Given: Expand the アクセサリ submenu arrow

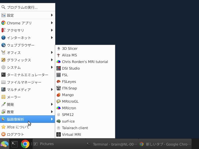Looking at the screenshot, I should click(52, 30).
